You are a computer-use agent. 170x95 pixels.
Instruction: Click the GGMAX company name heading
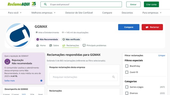[41, 26]
